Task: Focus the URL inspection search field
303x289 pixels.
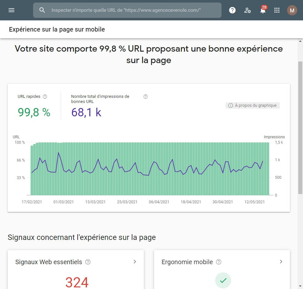Action: click(x=127, y=10)
